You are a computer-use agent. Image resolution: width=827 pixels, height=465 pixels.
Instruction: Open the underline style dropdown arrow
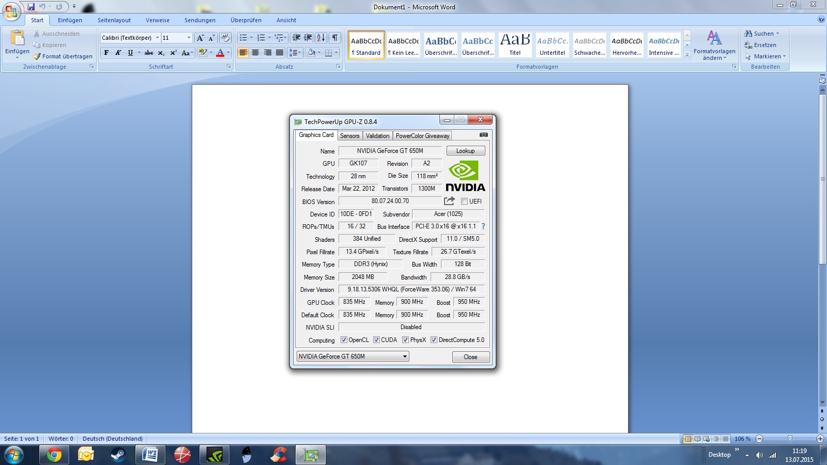[x=139, y=53]
